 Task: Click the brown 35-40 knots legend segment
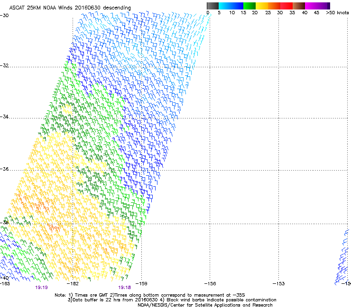tap(299, 6)
